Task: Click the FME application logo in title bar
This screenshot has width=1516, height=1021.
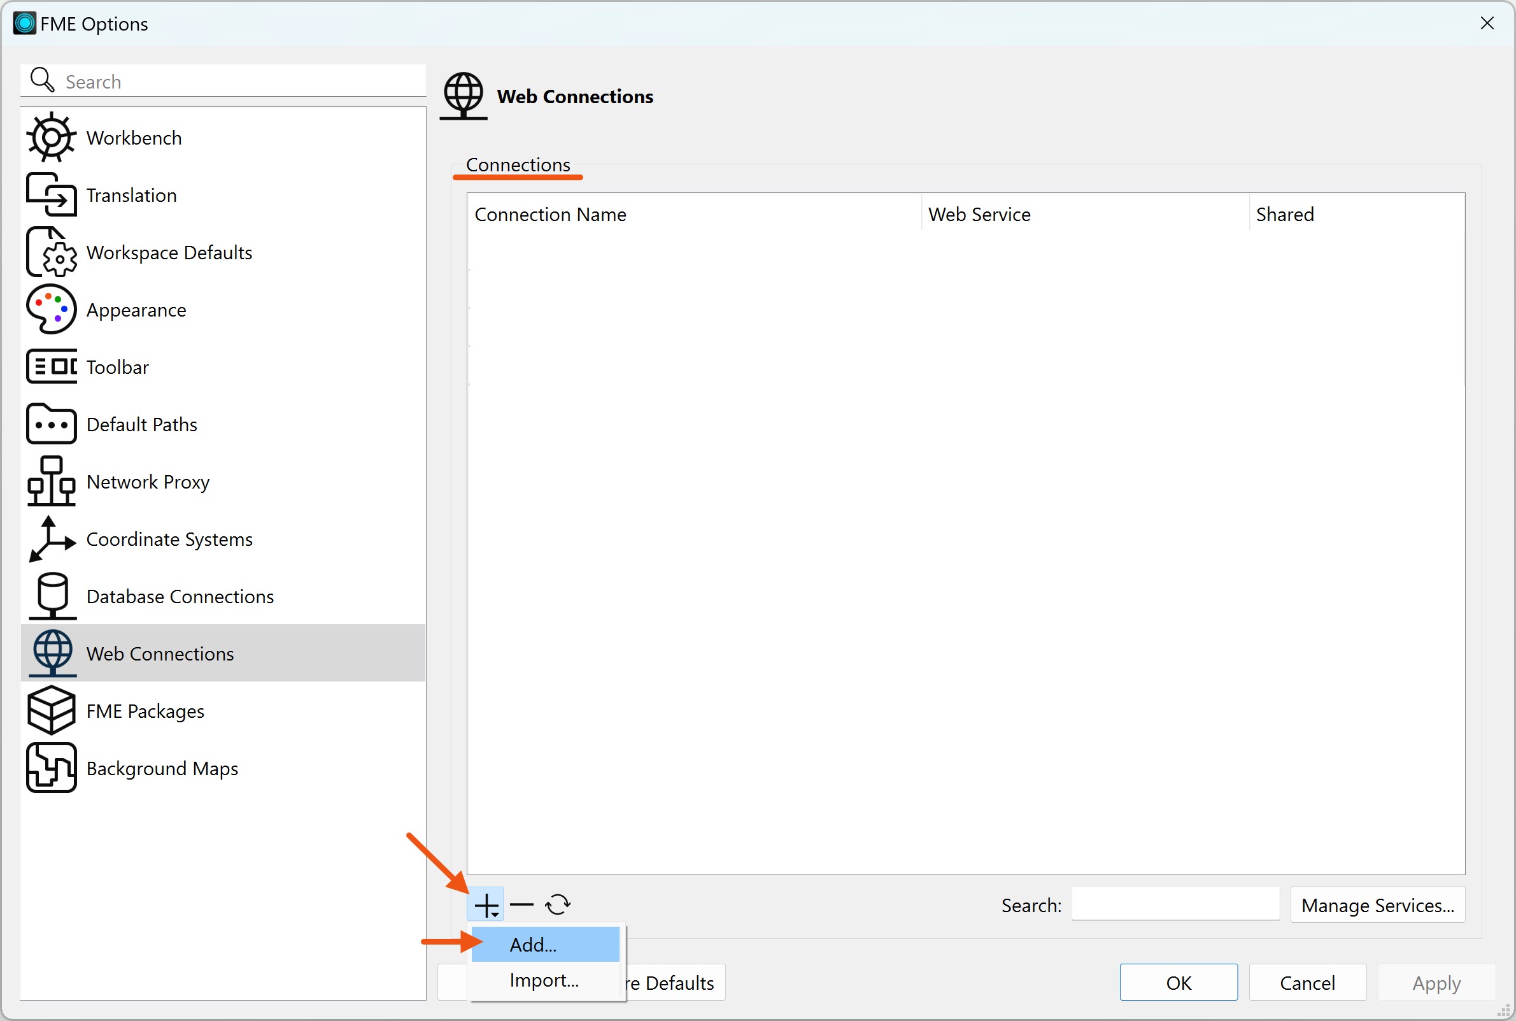Action: pos(25,24)
